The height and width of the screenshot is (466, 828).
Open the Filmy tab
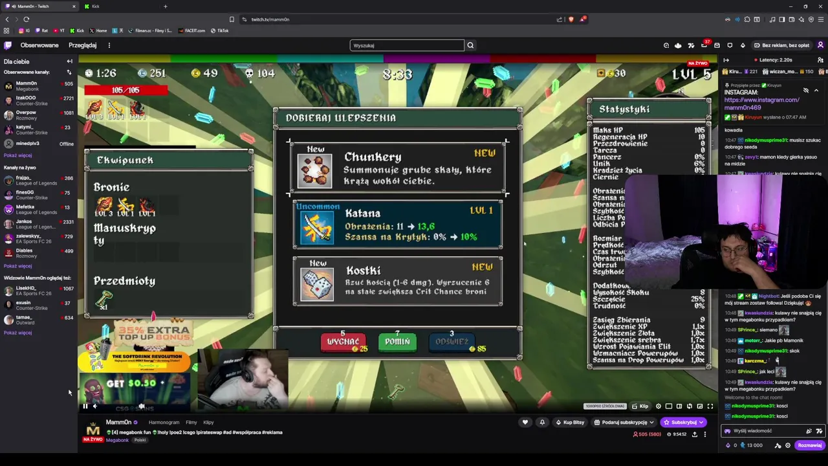(x=191, y=423)
